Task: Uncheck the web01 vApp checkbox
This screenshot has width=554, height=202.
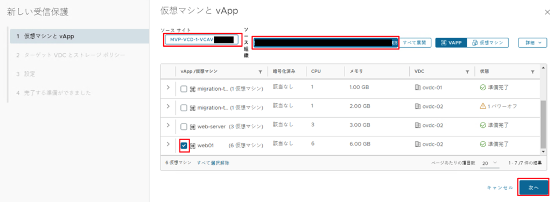Action: [184, 145]
